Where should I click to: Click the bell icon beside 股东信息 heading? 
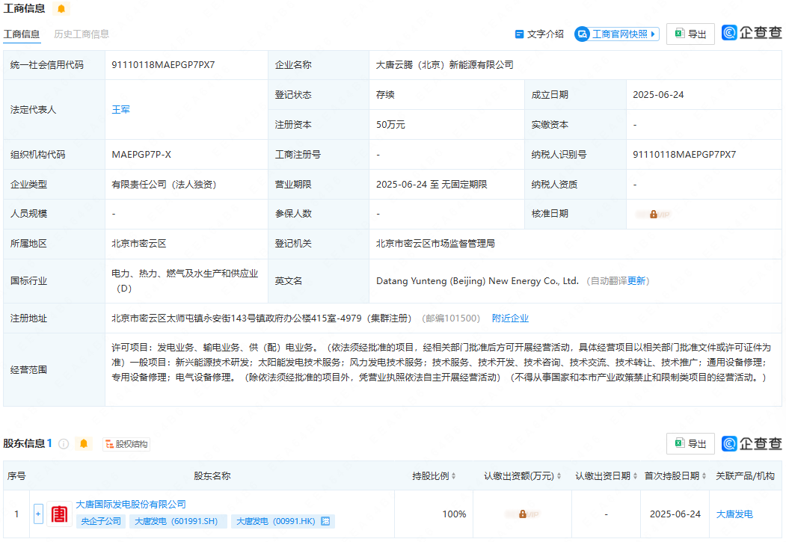pos(84,443)
